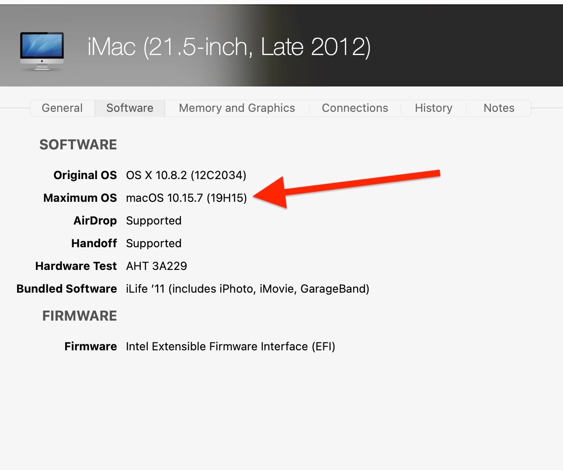Click the Handoff label
Image resolution: width=563 pixels, height=470 pixels.
(94, 243)
